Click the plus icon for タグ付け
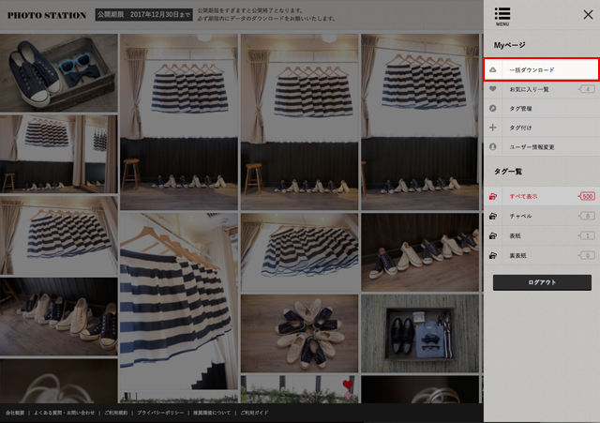600x423 pixels. 493,128
